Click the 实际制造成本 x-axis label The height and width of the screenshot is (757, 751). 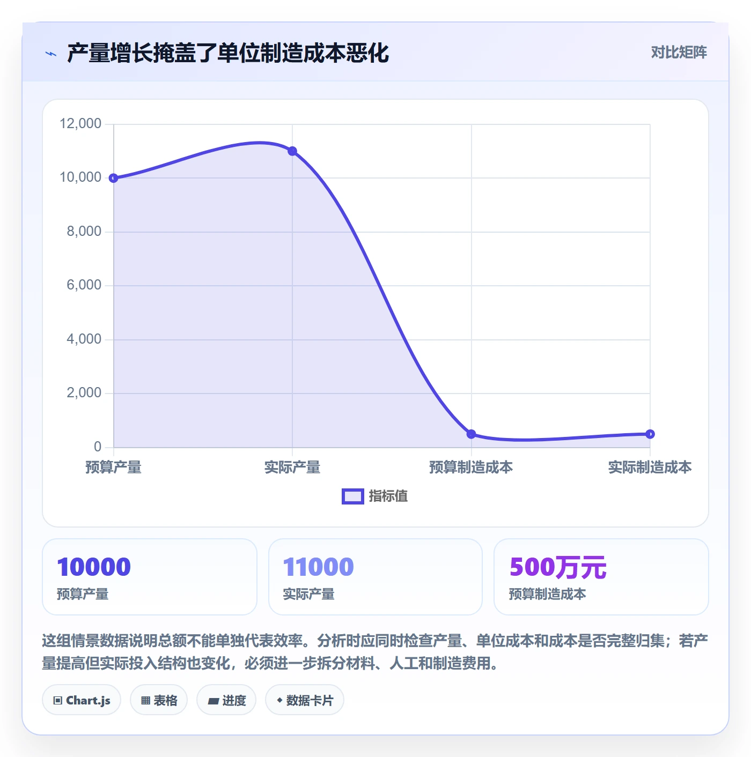(650, 467)
